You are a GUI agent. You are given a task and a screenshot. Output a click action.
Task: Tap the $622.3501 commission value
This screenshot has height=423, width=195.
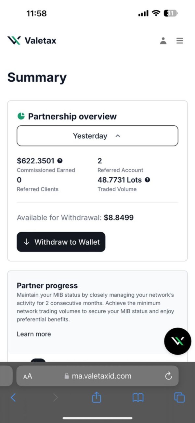(35, 161)
